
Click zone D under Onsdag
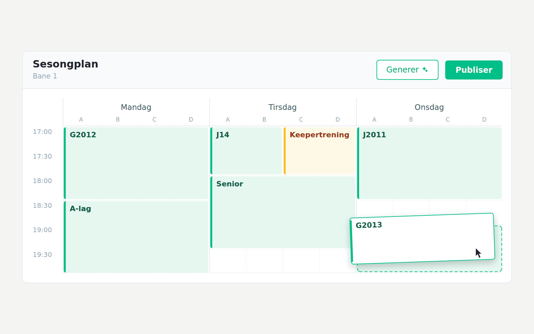click(484, 120)
